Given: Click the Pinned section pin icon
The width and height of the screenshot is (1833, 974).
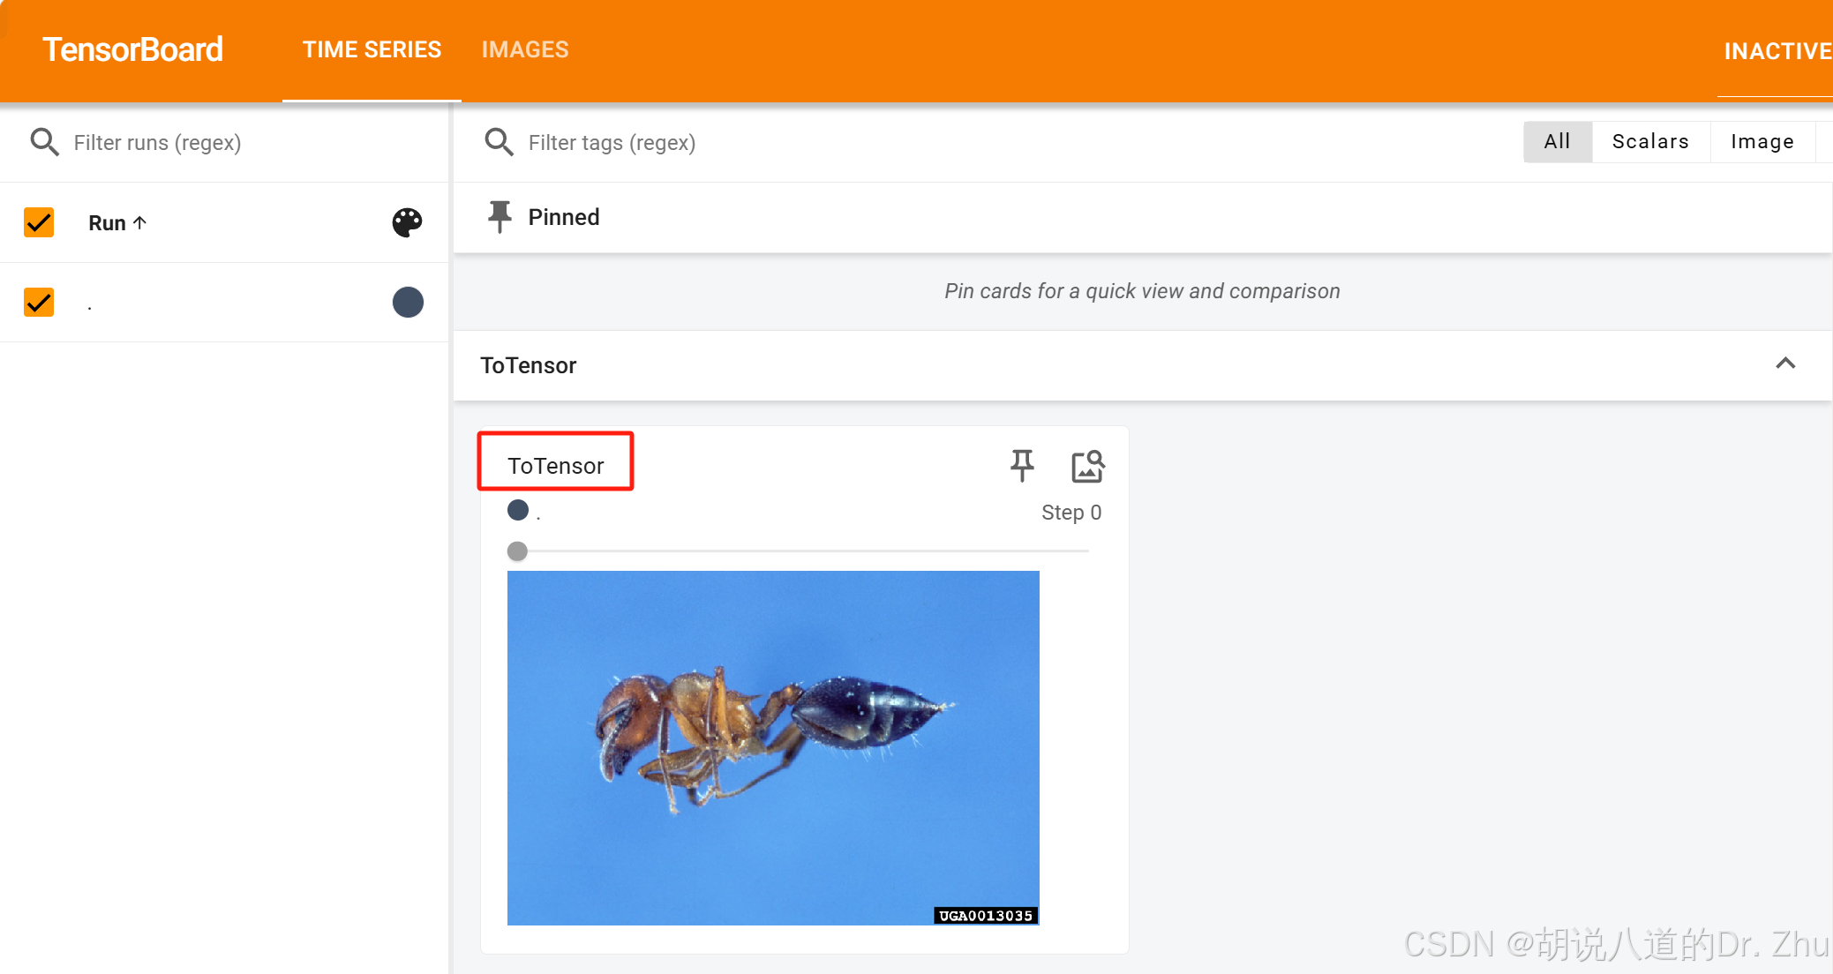Looking at the screenshot, I should (500, 216).
